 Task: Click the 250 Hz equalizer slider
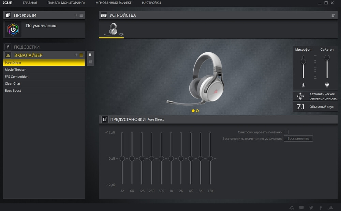(151, 159)
